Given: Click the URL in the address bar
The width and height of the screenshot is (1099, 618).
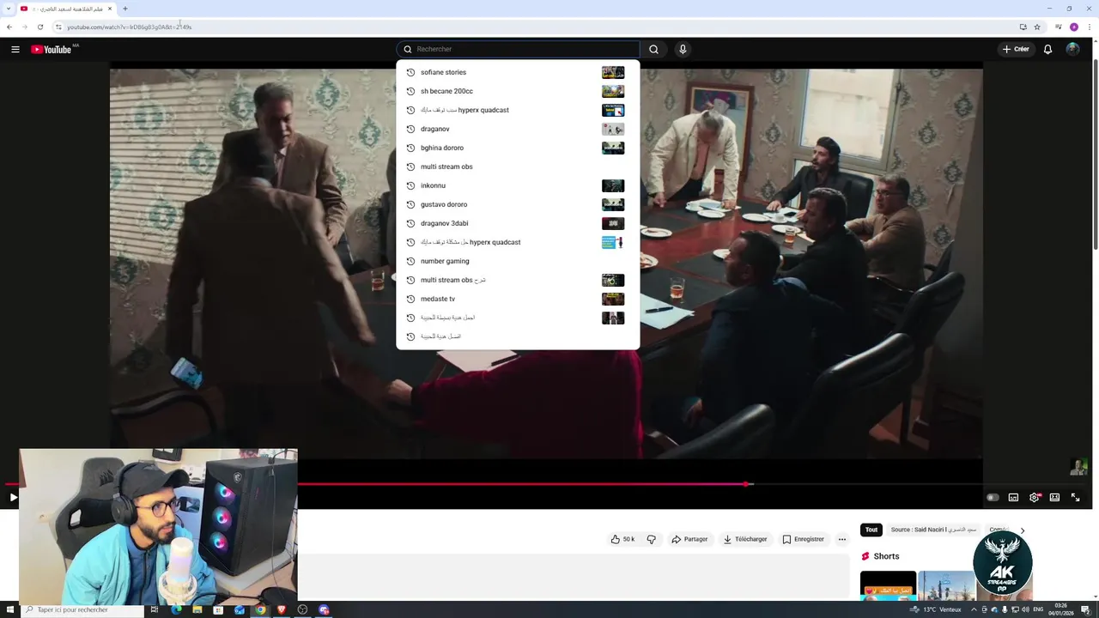Looking at the screenshot, I should tap(130, 27).
